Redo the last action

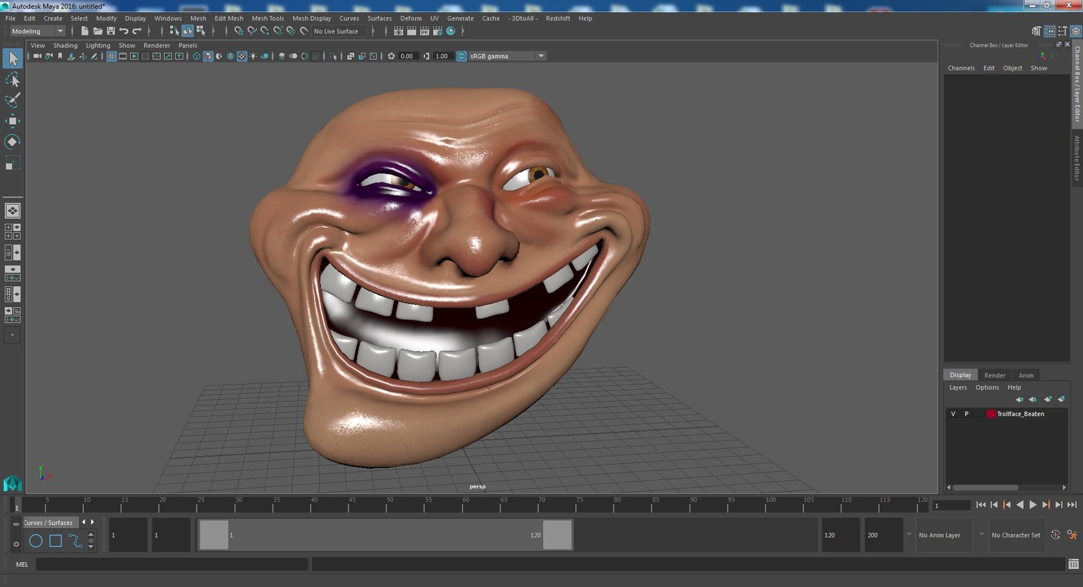(x=137, y=31)
